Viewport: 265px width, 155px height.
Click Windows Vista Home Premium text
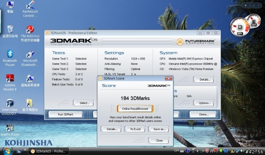coord(191,69)
